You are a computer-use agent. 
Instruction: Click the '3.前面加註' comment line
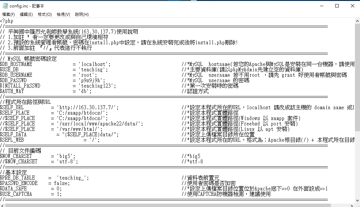(x=46, y=48)
